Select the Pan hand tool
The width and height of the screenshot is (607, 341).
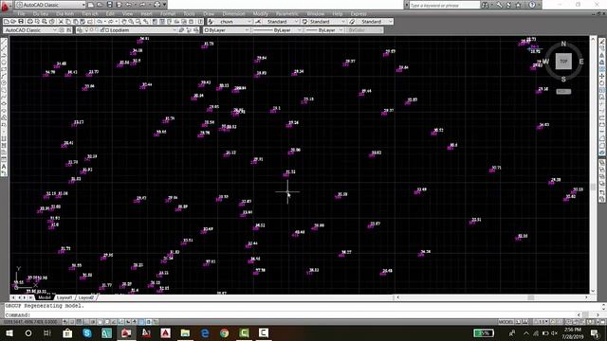pos(124,22)
